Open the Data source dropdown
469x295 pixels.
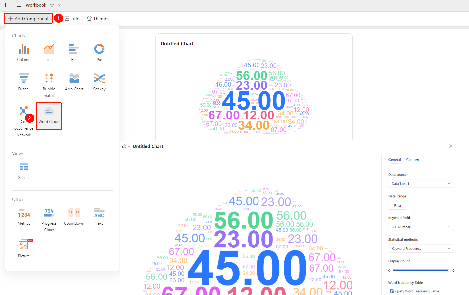point(421,184)
